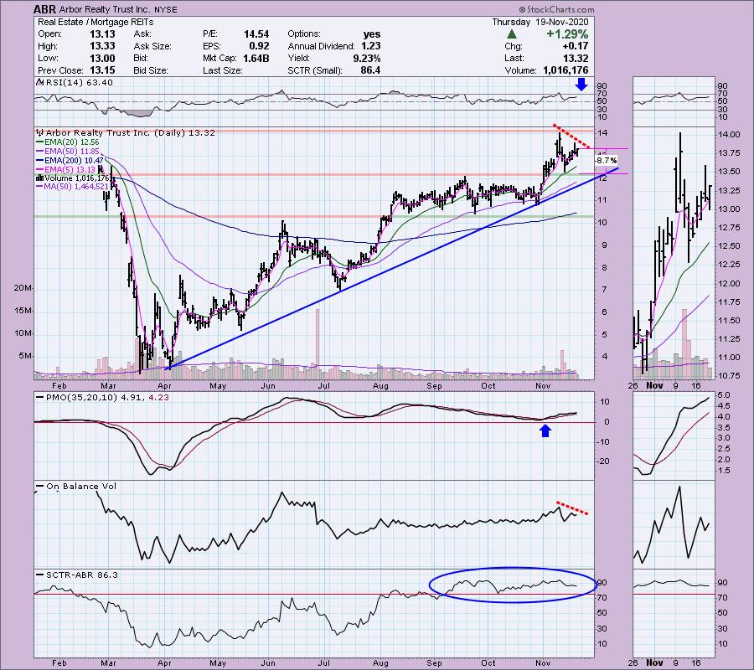Select the Options value yes
The width and height of the screenshot is (754, 670).
pyautogui.click(x=372, y=34)
